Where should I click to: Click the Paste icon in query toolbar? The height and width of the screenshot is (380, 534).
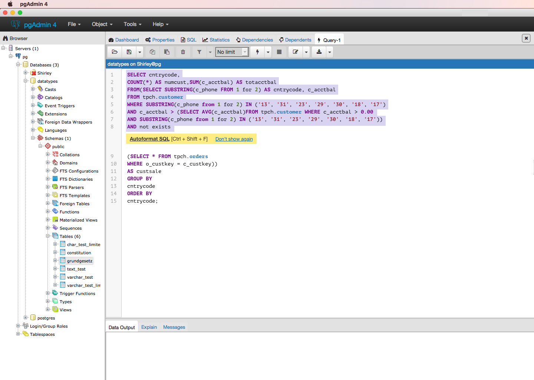[167, 52]
